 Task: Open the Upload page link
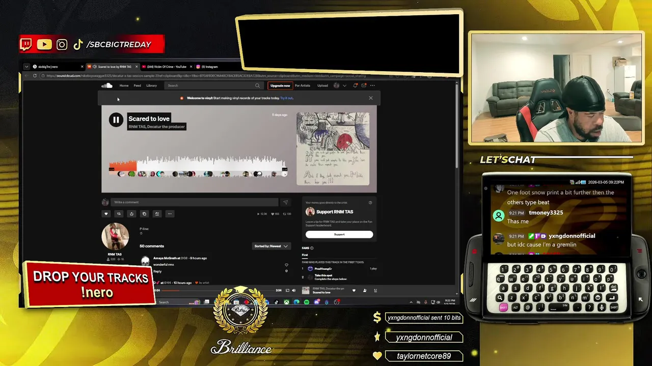322,85
